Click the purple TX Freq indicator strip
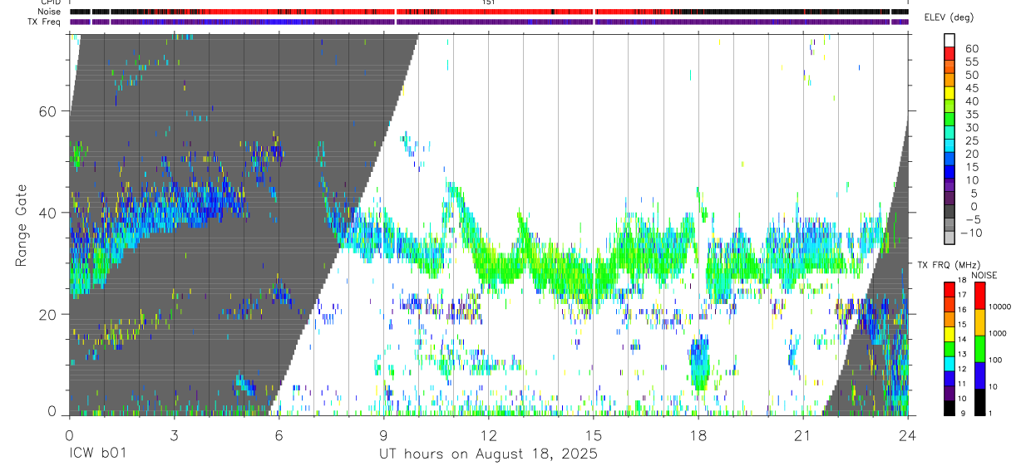This screenshot has width=1021, height=471. coord(488,22)
